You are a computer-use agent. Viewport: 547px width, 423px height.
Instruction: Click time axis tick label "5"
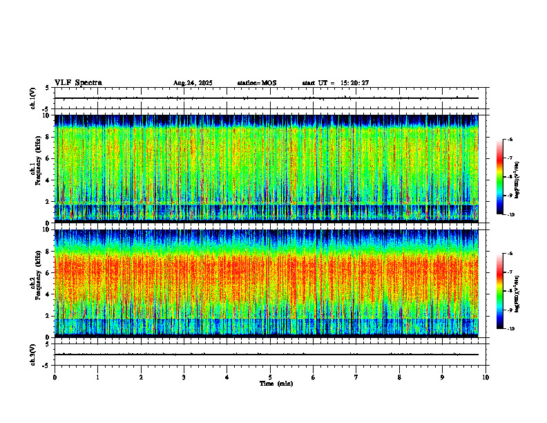click(270, 377)
